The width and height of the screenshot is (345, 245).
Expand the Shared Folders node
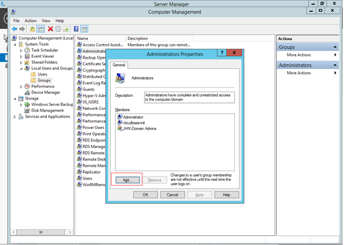pyautogui.click(x=21, y=62)
